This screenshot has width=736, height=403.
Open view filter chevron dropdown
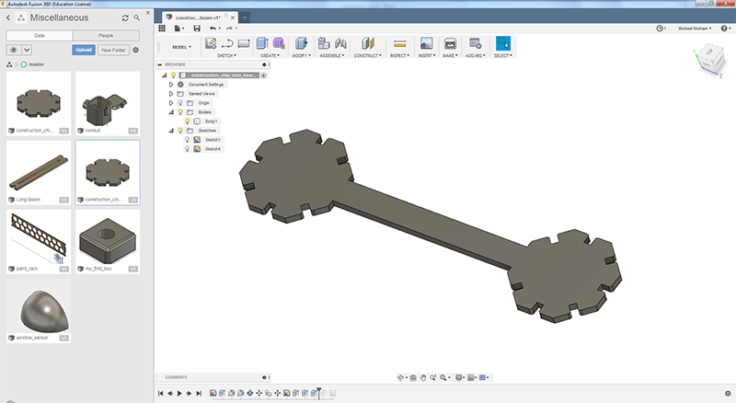tap(27, 50)
